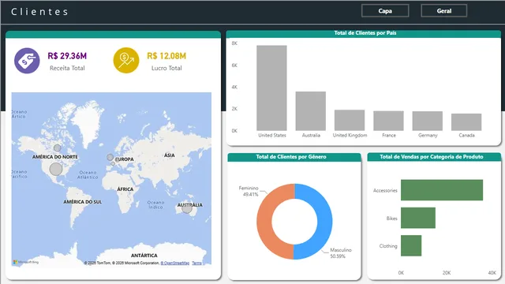Click the ÁFRICA label on the map
This screenshot has height=284, width=505.
pyautogui.click(x=125, y=189)
